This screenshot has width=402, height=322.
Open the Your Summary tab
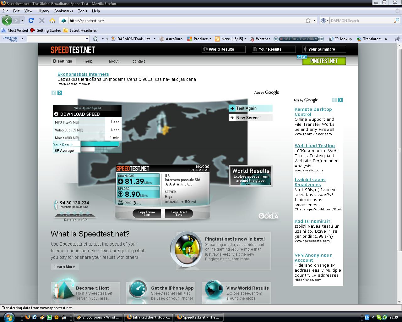tap(324, 49)
